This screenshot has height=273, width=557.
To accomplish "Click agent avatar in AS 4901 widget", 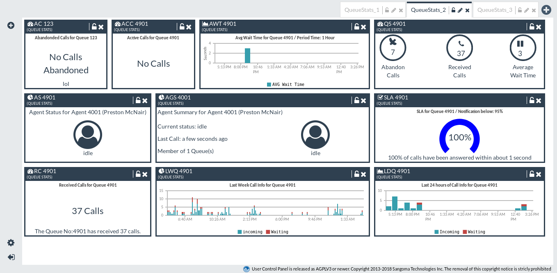I will pos(88,135).
